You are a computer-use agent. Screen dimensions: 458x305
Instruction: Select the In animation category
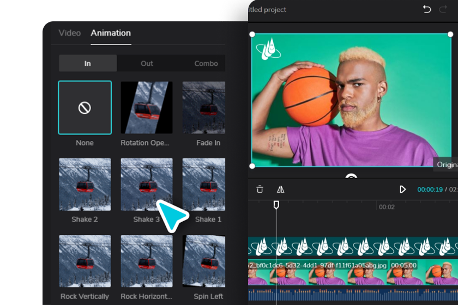click(x=88, y=63)
